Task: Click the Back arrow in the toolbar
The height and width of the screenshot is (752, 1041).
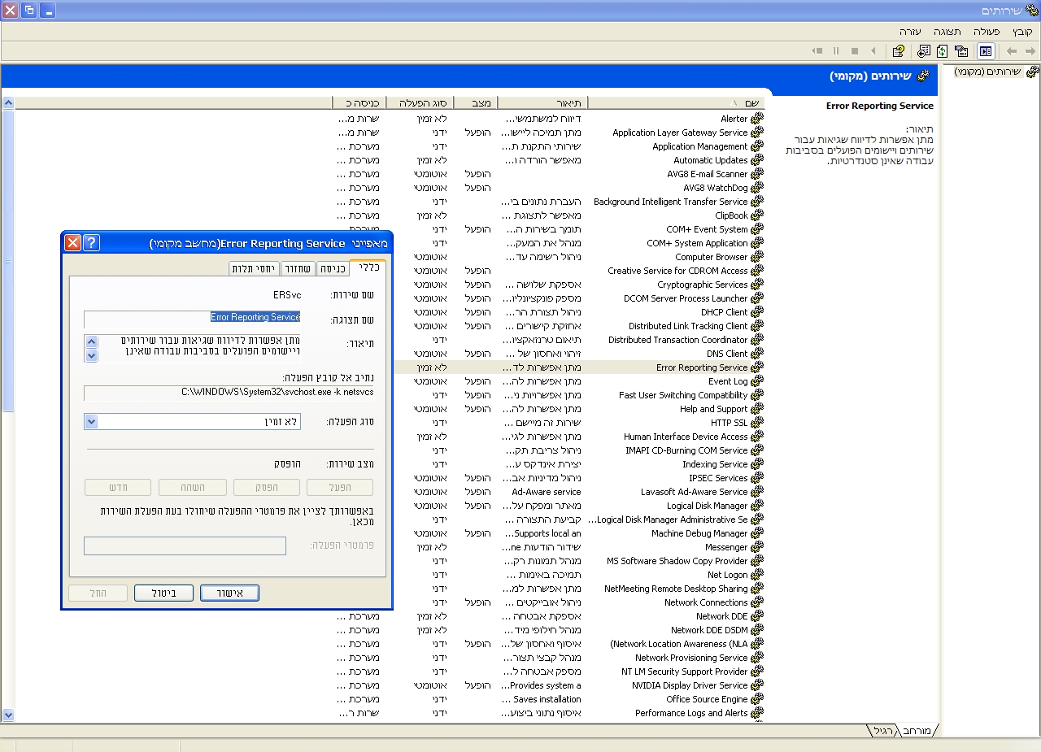Action: pyautogui.click(x=1011, y=51)
